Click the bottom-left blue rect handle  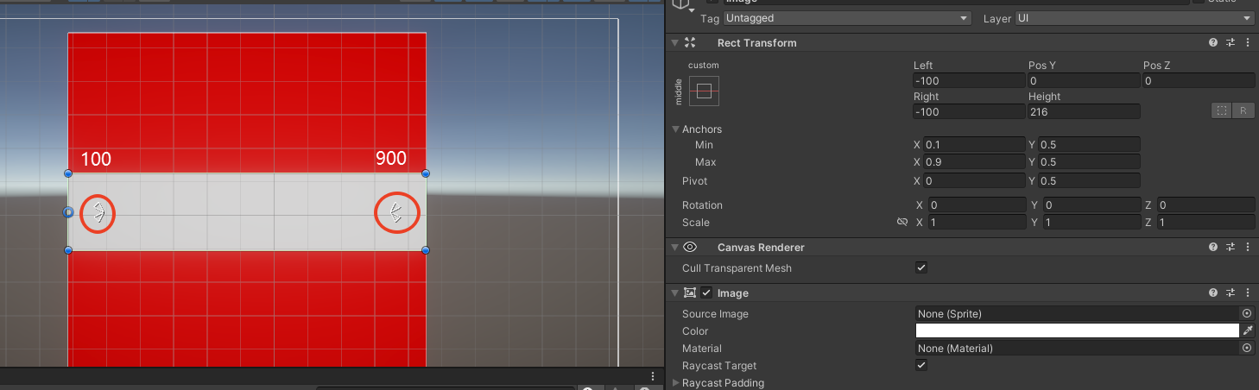pos(68,250)
